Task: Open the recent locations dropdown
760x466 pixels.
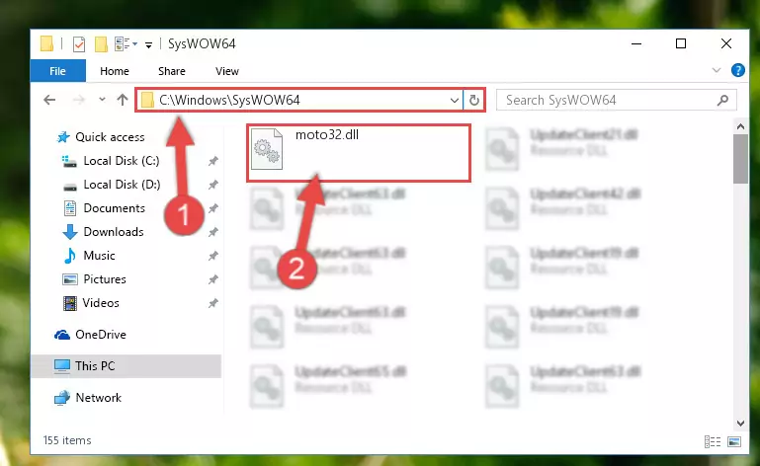Action: coord(102,100)
